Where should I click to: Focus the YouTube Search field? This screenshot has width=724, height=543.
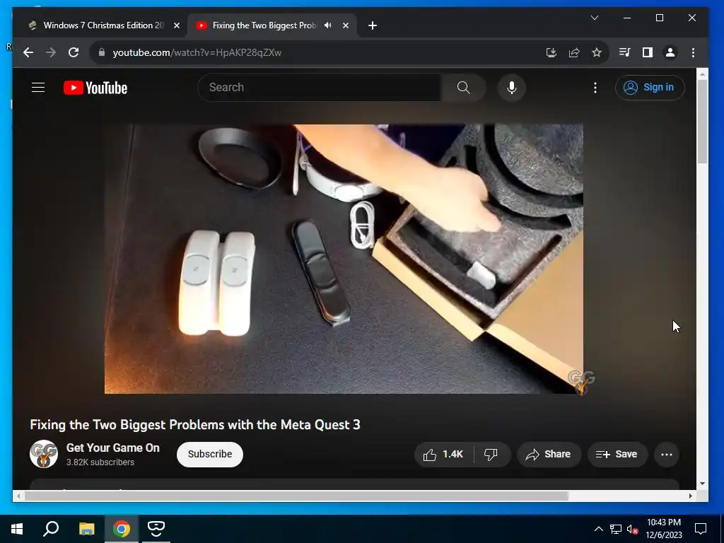pyautogui.click(x=320, y=87)
